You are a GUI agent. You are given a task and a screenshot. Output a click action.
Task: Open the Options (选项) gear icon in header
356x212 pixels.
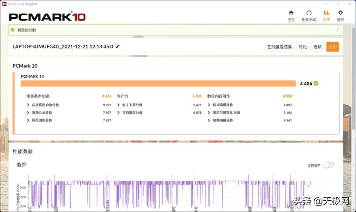coord(340,13)
